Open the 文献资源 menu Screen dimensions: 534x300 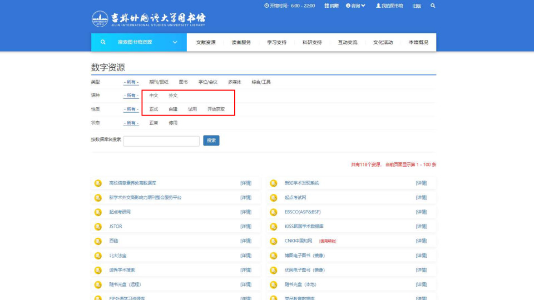(x=206, y=42)
